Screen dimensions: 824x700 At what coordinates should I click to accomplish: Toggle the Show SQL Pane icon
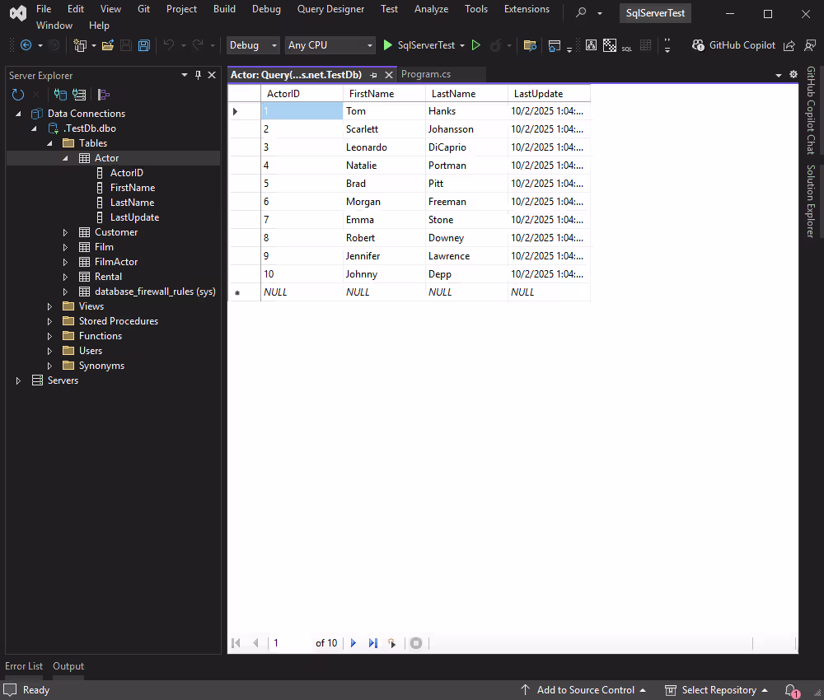626,47
